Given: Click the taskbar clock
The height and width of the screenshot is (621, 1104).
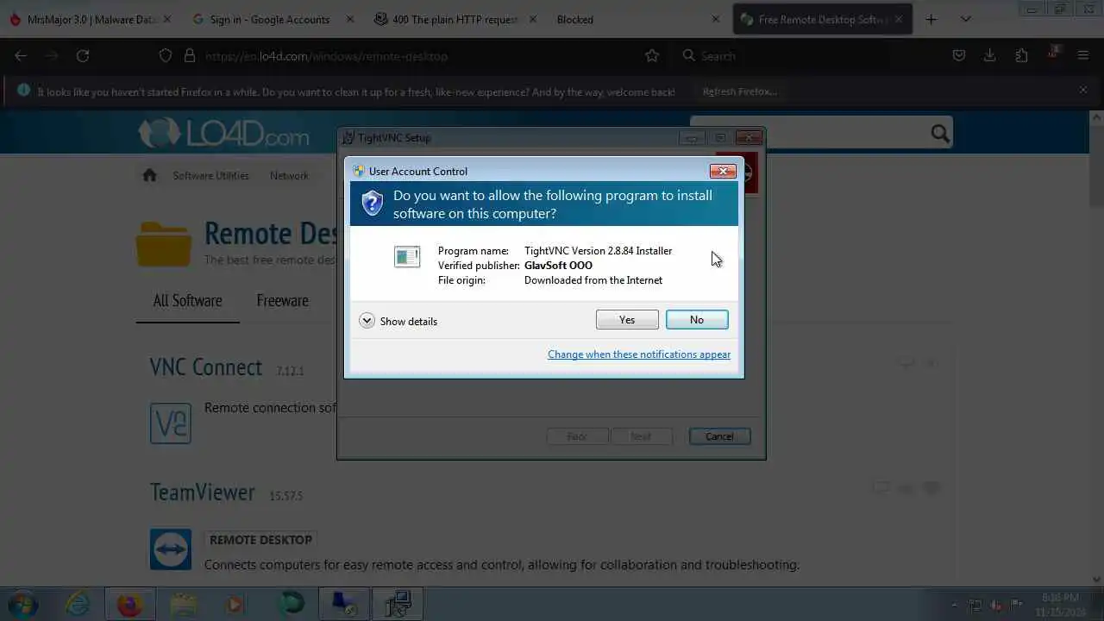Looking at the screenshot, I should pos(1060,605).
